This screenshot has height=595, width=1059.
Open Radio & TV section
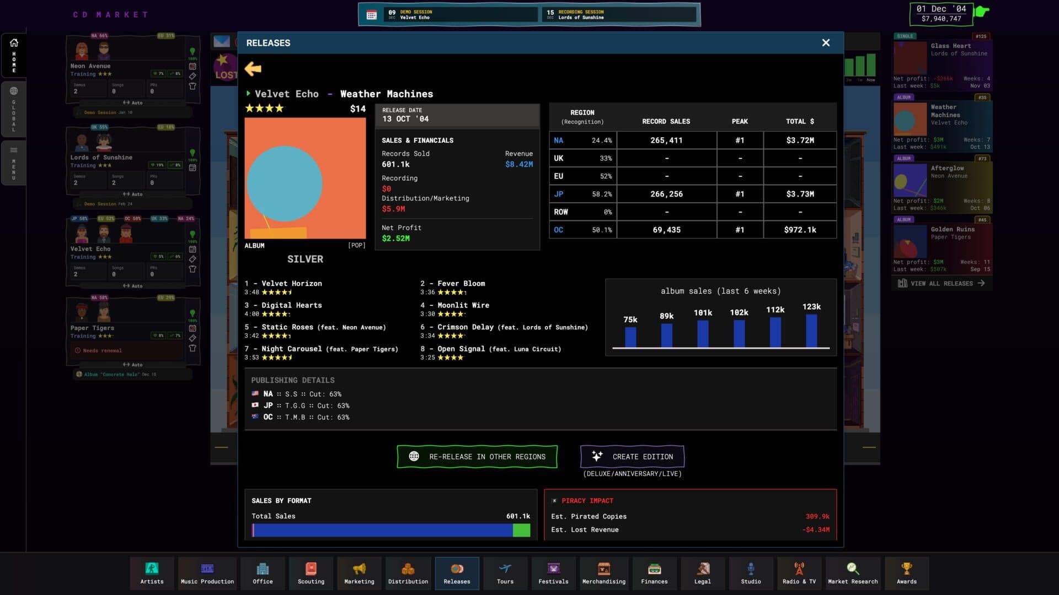point(799,573)
